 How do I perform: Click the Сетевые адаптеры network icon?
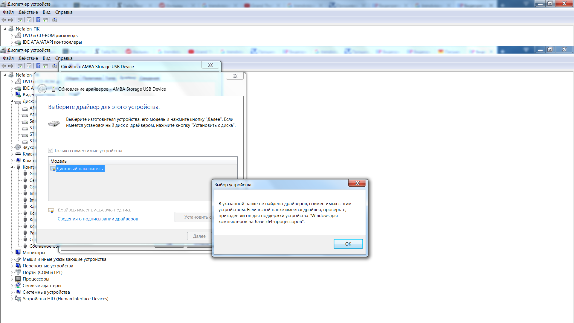pos(18,285)
